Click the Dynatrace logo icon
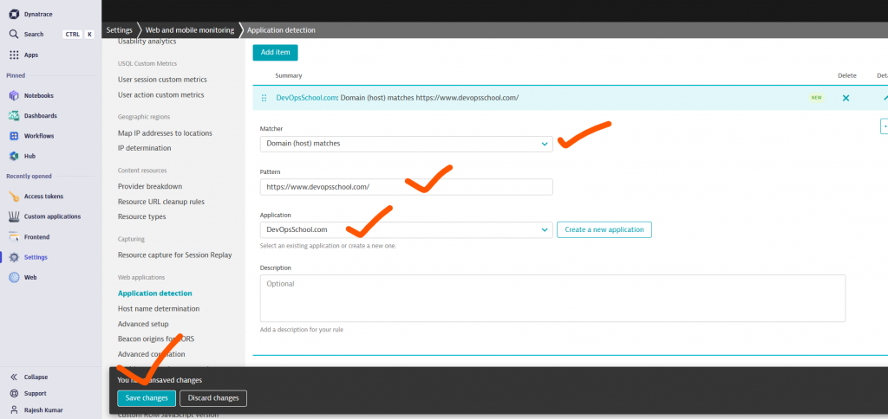This screenshot has height=419, width=888. click(14, 13)
